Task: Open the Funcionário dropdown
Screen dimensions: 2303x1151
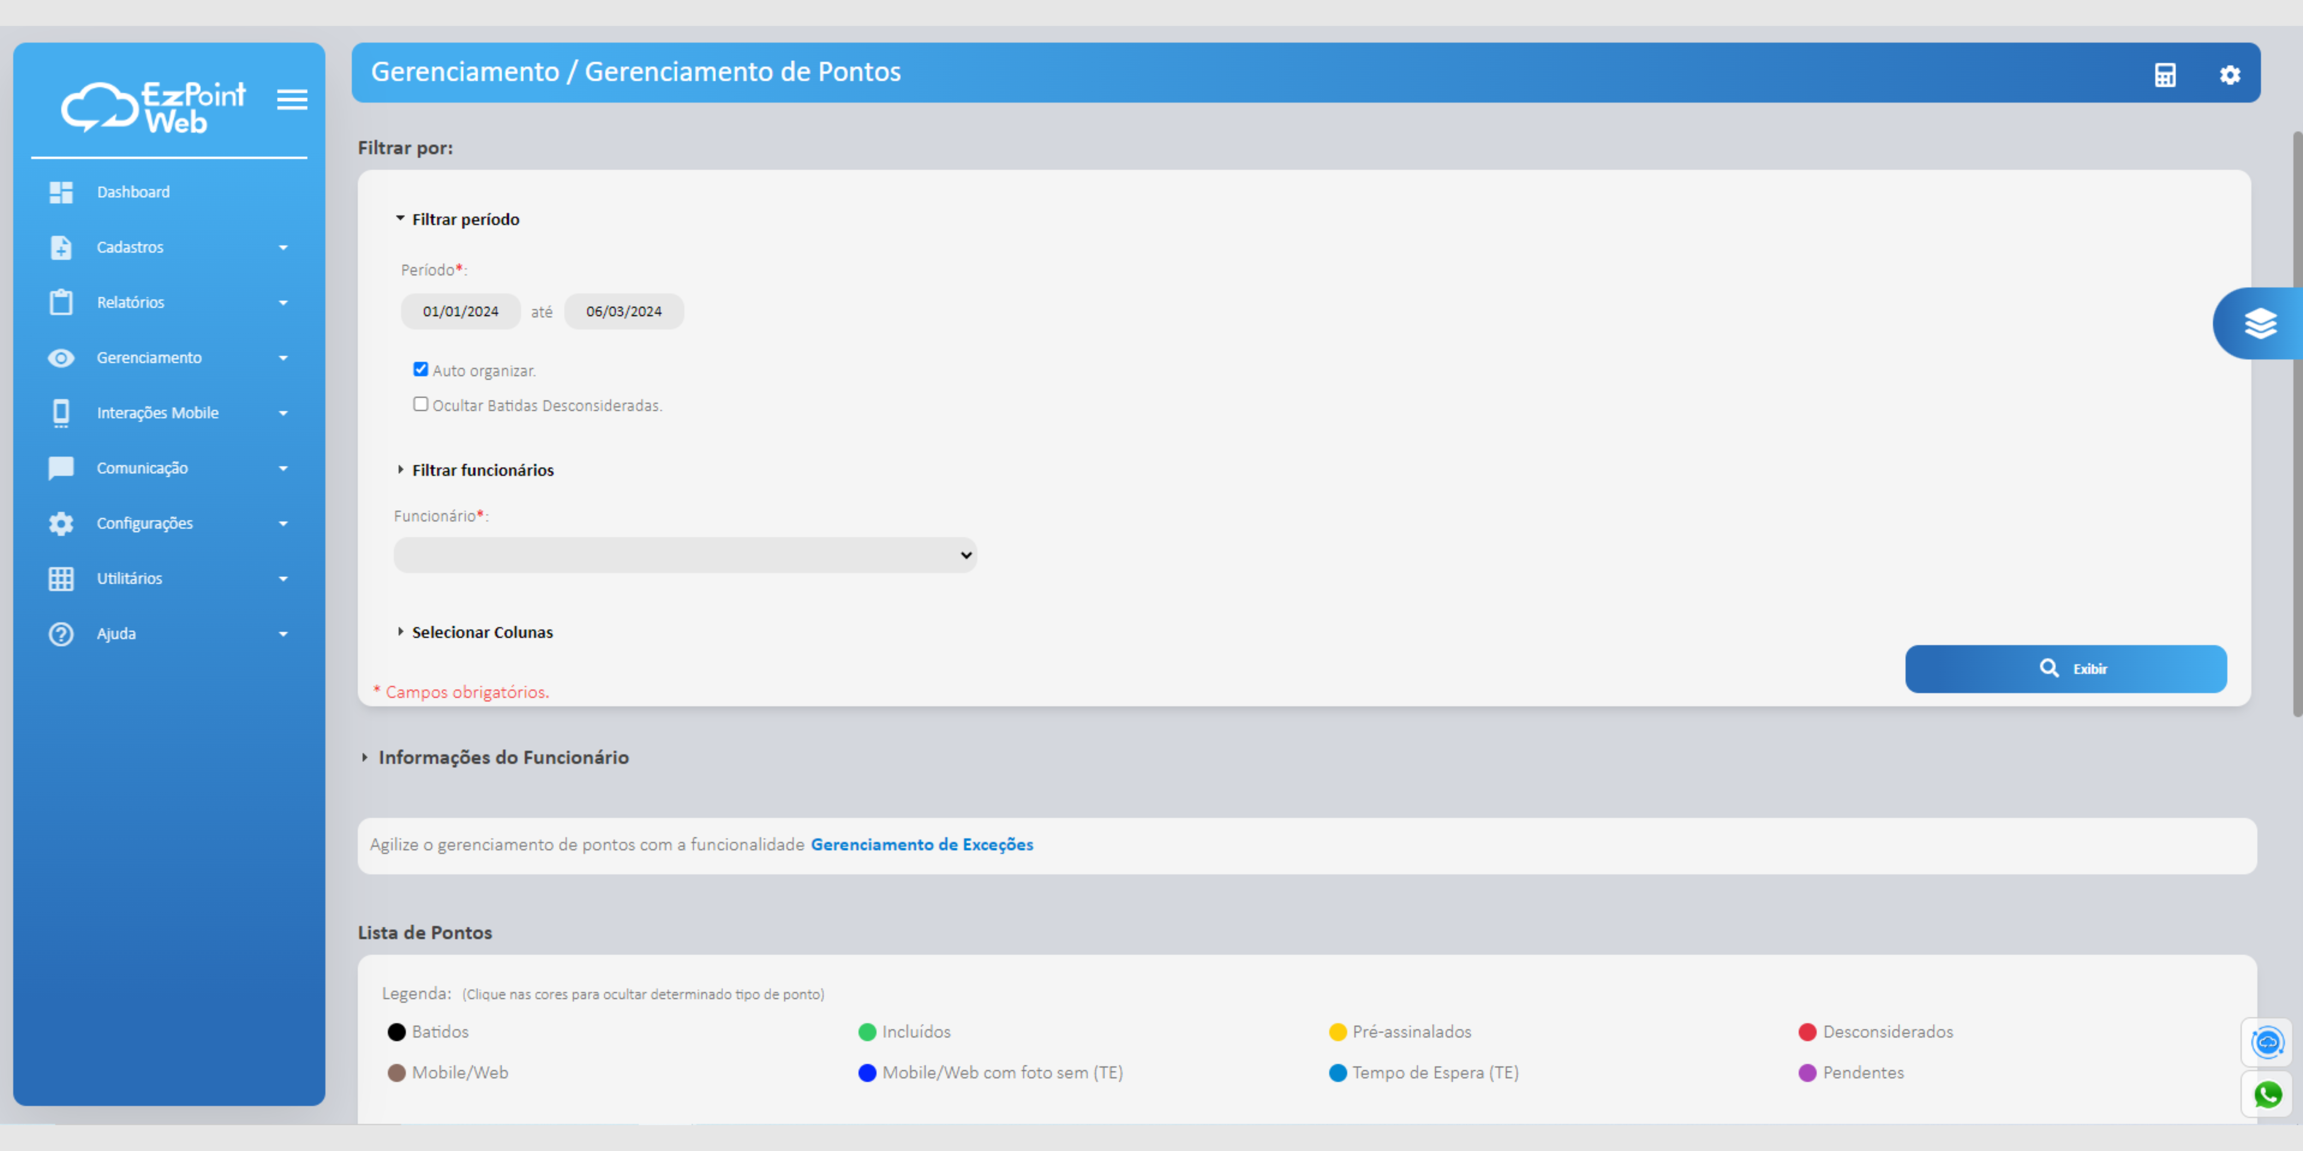Action: [x=685, y=555]
